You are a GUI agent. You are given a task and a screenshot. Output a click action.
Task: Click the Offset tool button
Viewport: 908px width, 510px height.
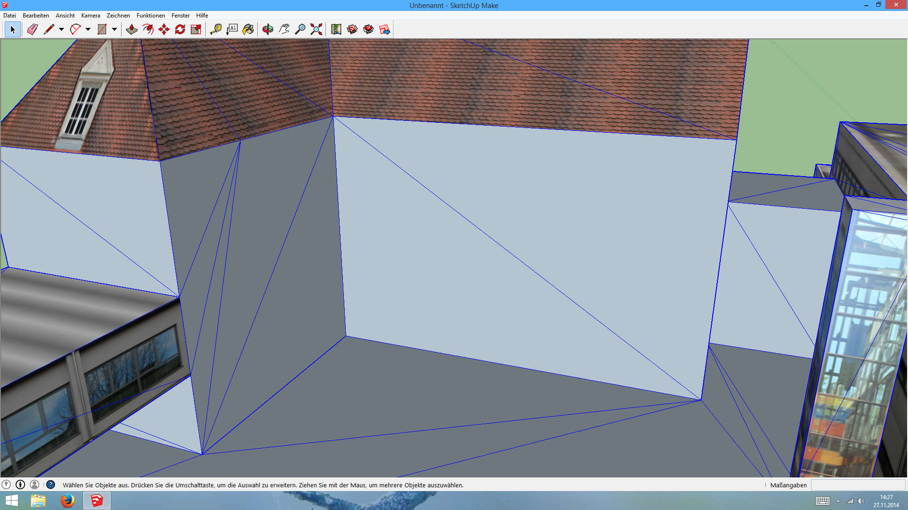(148, 29)
